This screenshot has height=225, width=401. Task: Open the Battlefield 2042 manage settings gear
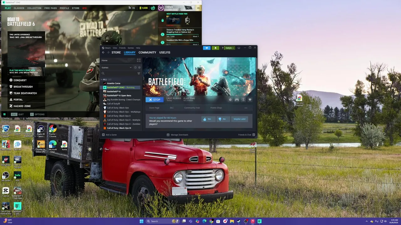tap(230, 100)
